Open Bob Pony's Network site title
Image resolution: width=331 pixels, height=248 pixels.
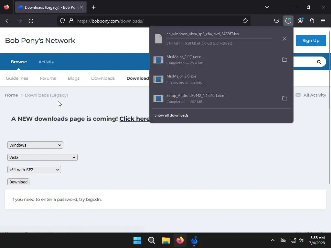(40, 40)
